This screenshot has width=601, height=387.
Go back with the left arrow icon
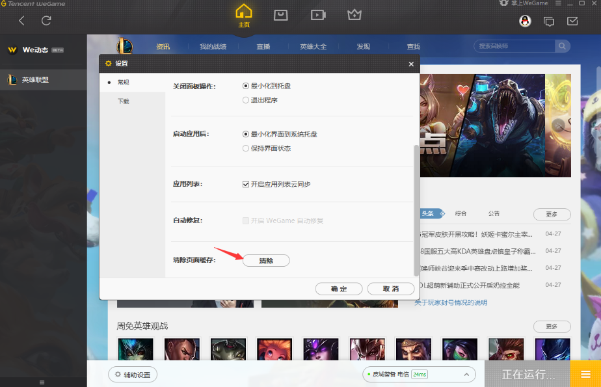(22, 21)
